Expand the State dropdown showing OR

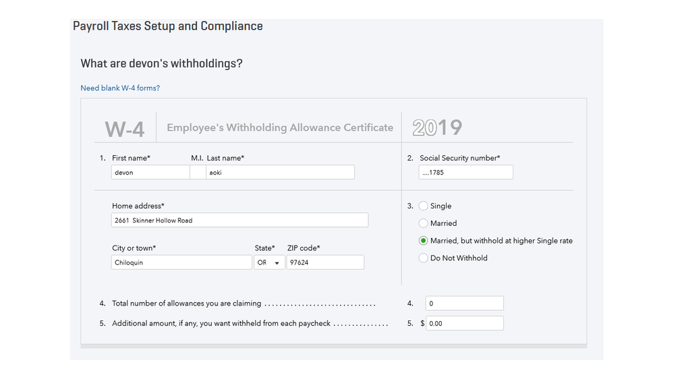(x=269, y=262)
